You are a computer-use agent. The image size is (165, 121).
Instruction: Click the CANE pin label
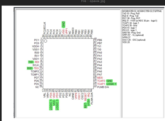point(73,96)
